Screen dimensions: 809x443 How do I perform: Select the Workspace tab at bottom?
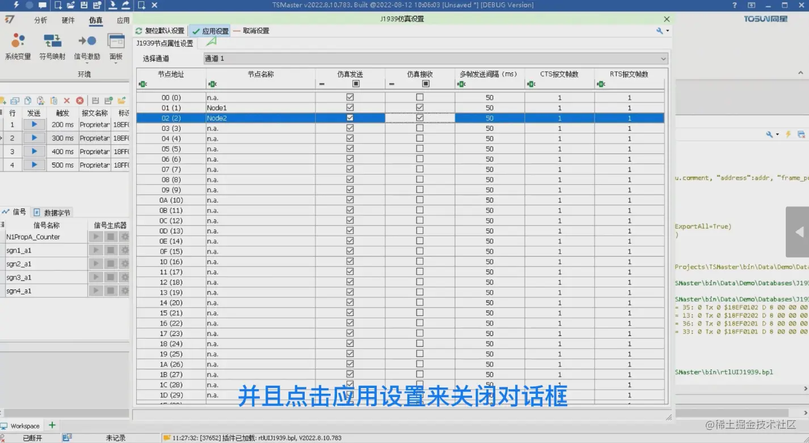[x=20, y=425]
